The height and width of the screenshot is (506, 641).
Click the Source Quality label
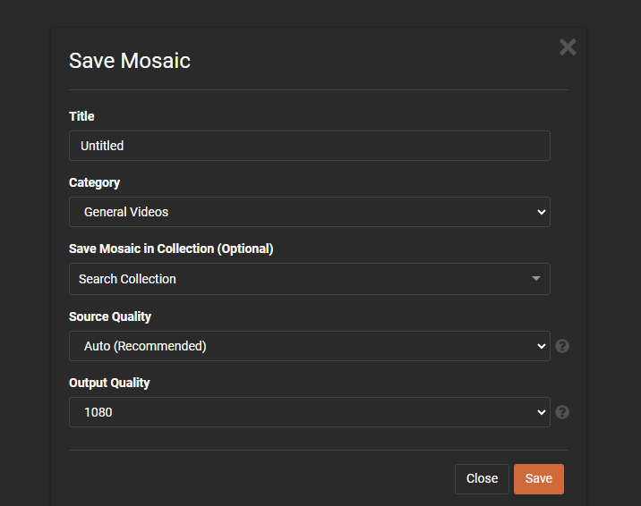tap(110, 316)
